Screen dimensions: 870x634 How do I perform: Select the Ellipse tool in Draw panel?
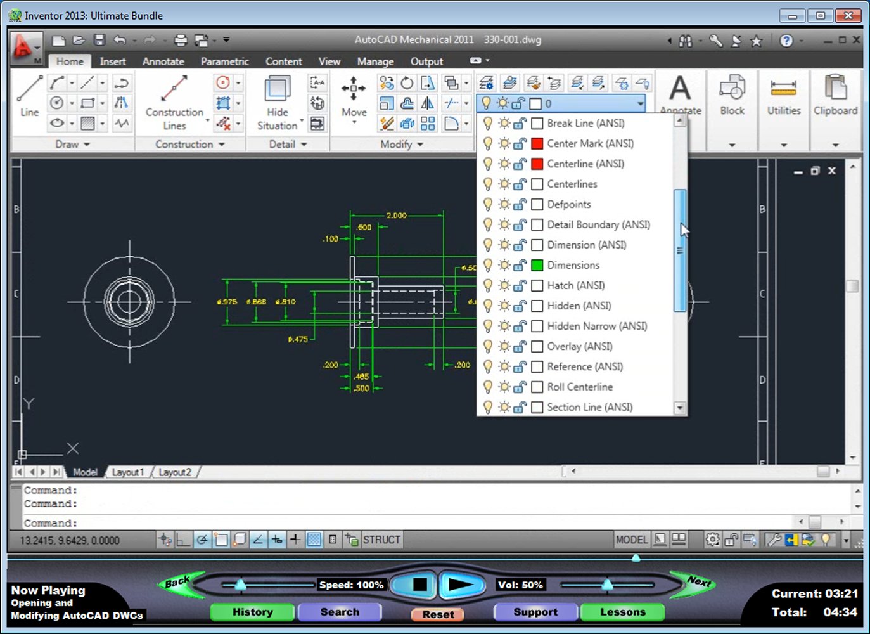click(58, 123)
